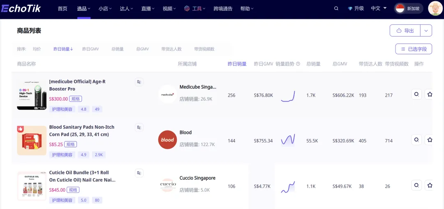
Task: Favorite star for medicube Age-R product
Action: 430,94
